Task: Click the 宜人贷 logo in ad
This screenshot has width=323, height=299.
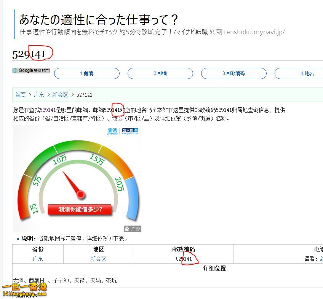Action: [130, 131]
